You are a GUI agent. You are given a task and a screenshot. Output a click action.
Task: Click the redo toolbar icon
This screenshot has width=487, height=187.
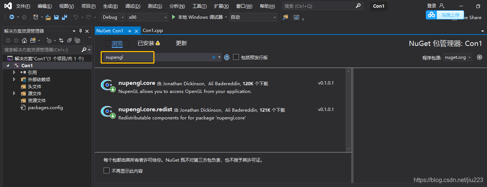pyautogui.click(x=88, y=17)
